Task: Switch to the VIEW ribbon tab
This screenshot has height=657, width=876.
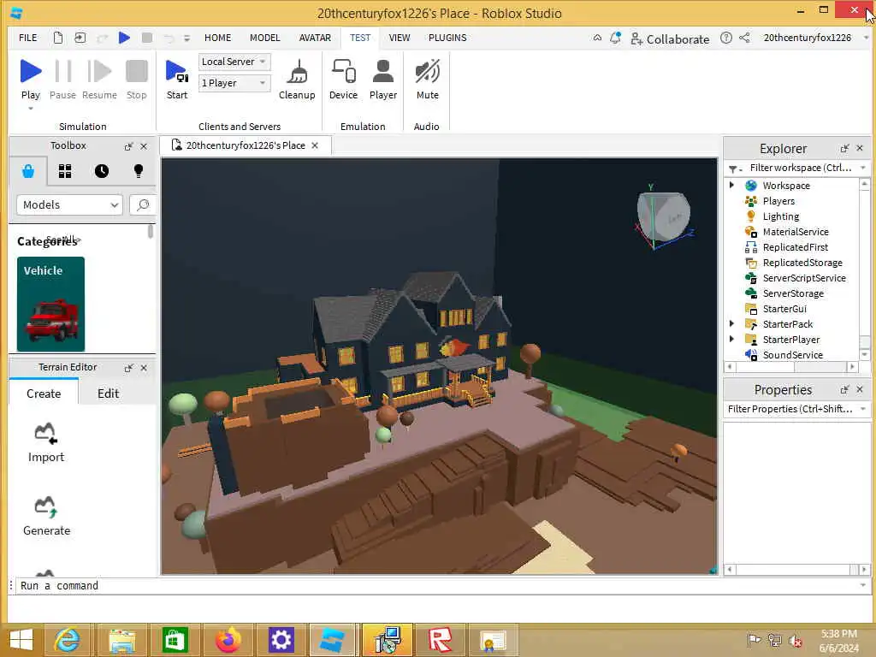Action: (400, 38)
